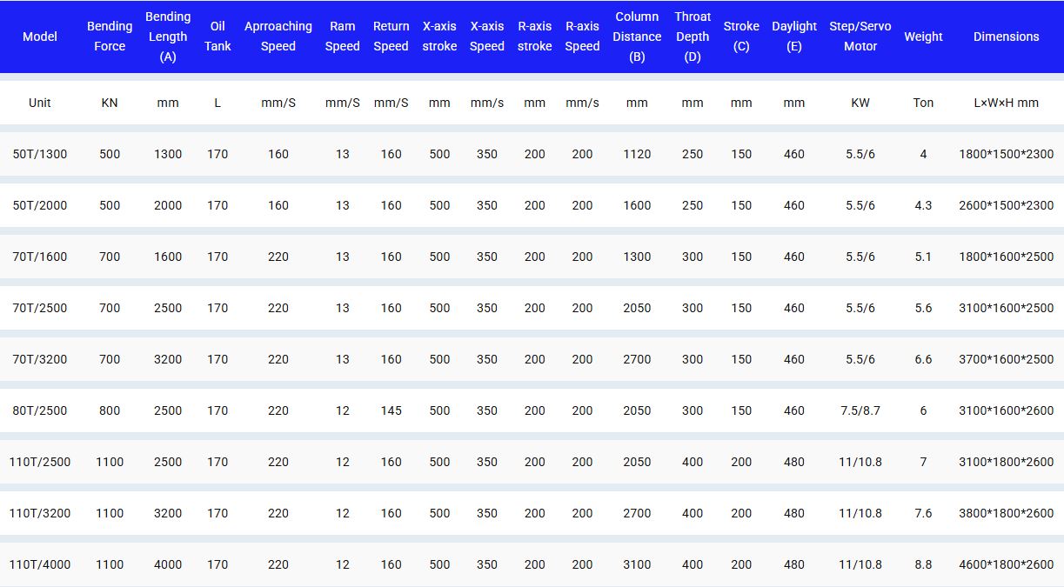Select bending force 800

coord(110,410)
